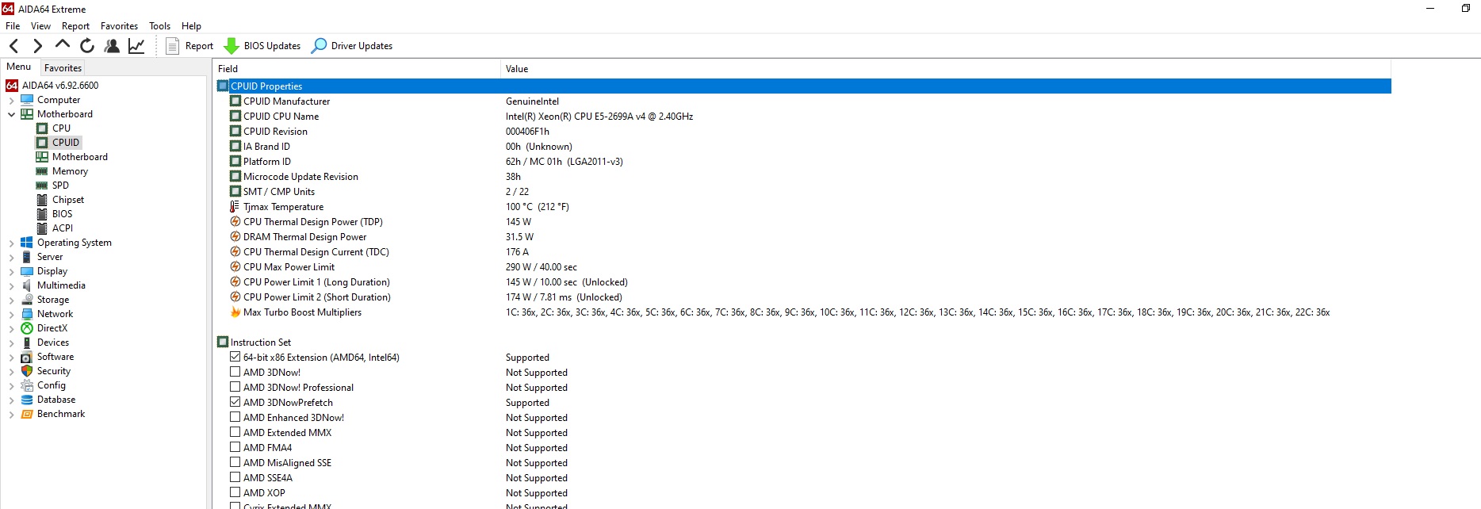1481x509 pixels.
Task: Sort by the Value column header
Action: (x=946, y=69)
